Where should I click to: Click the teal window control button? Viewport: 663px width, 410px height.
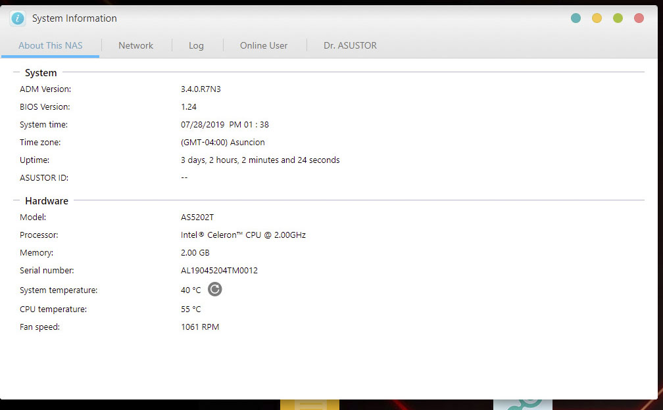pos(576,18)
